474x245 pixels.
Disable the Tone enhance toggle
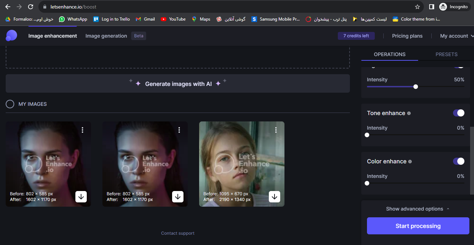(x=458, y=113)
